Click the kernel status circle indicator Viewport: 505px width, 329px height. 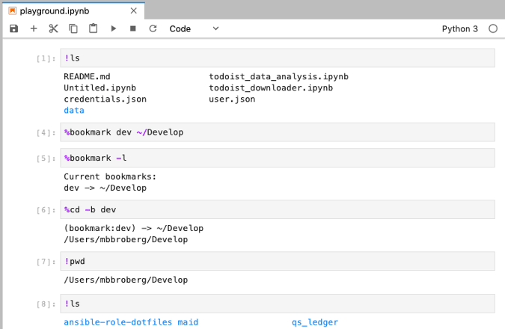coord(492,28)
